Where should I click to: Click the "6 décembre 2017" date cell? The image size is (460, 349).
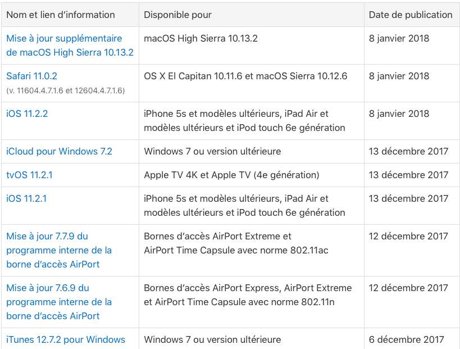[406, 339]
